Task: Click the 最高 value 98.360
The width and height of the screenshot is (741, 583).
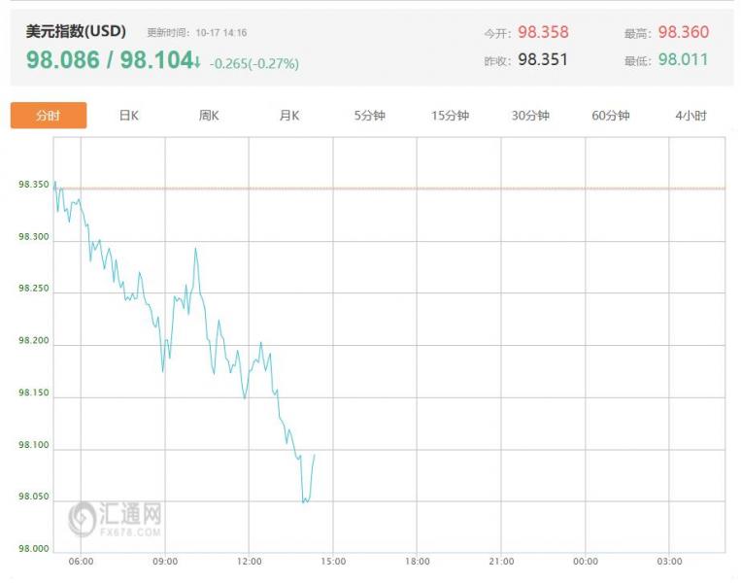Action: click(683, 32)
